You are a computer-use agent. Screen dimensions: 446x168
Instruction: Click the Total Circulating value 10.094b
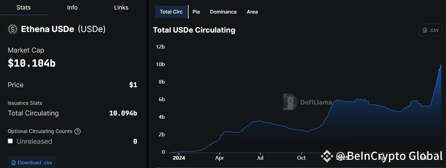(123, 113)
